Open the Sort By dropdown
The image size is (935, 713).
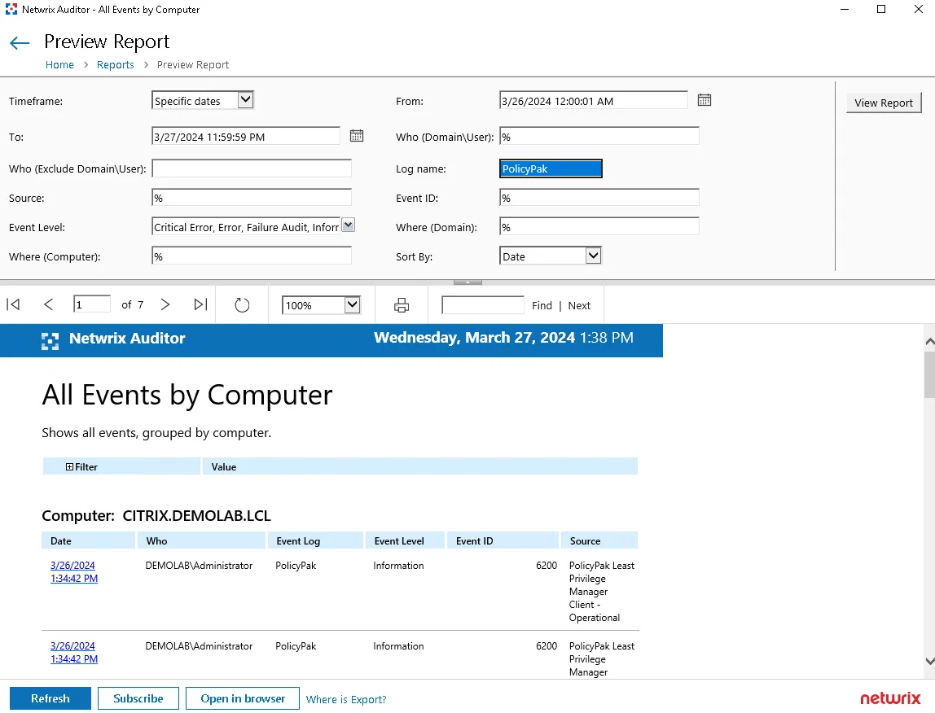(593, 256)
